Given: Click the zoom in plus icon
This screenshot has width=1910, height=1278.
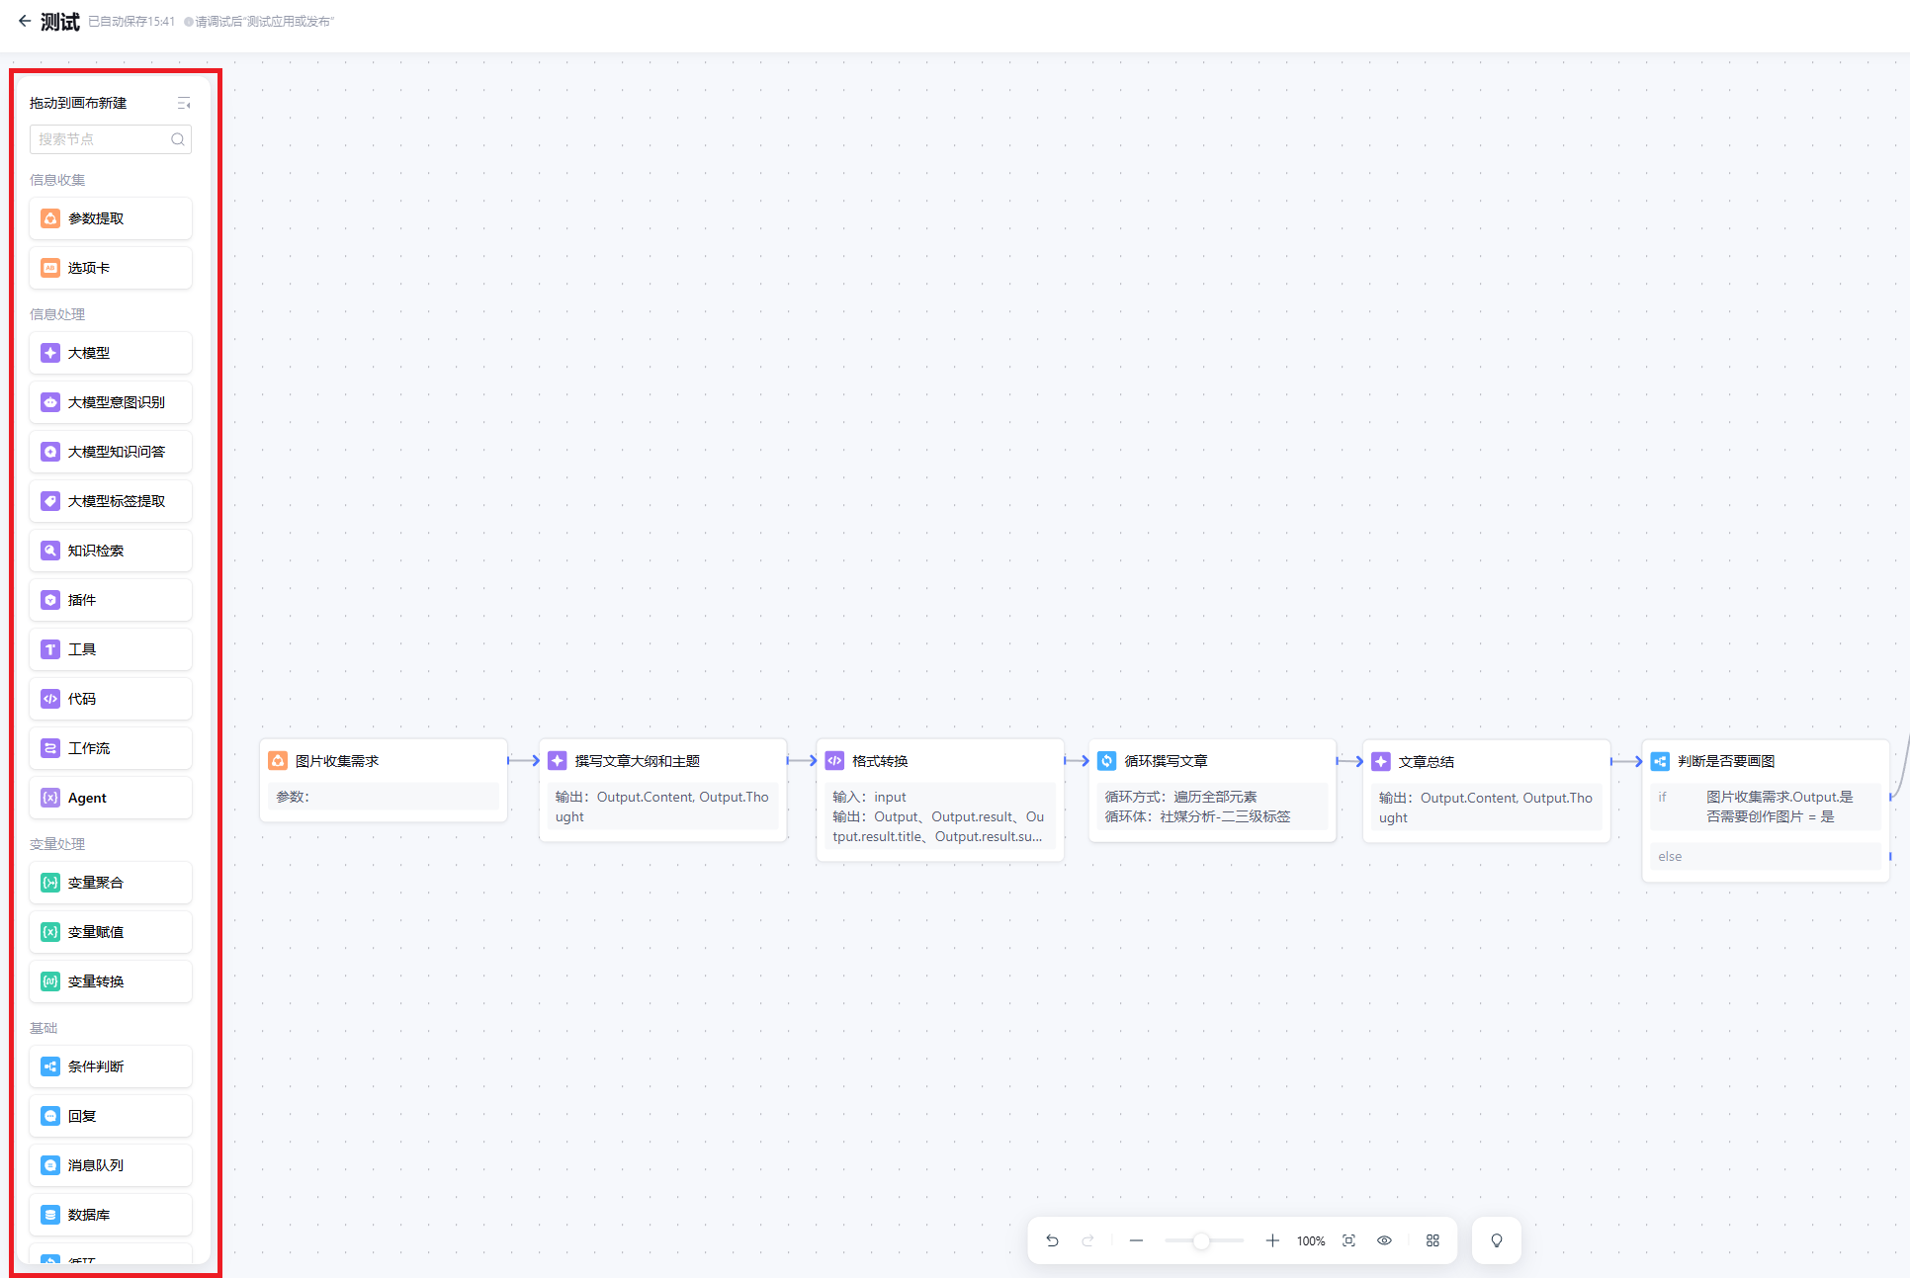Looking at the screenshot, I should coord(1272,1240).
